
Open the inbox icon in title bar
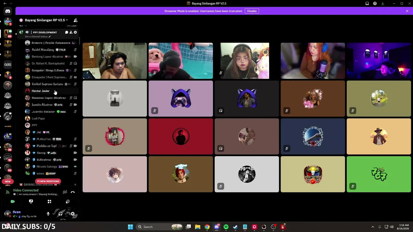[x=367, y=4]
